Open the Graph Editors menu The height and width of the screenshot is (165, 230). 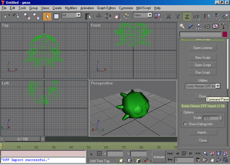pos(106,8)
